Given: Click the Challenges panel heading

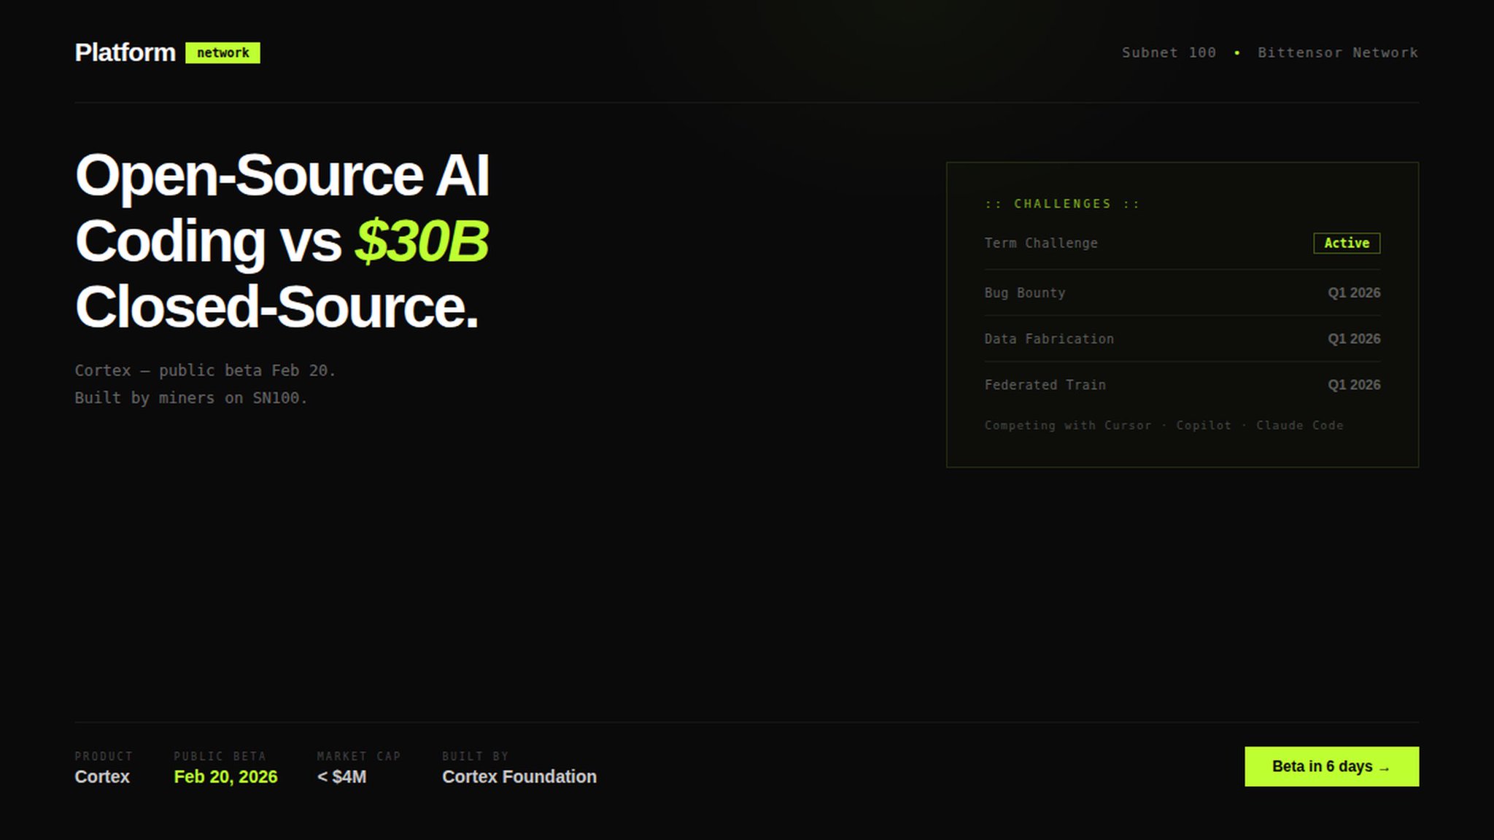Looking at the screenshot, I should coord(1062,203).
